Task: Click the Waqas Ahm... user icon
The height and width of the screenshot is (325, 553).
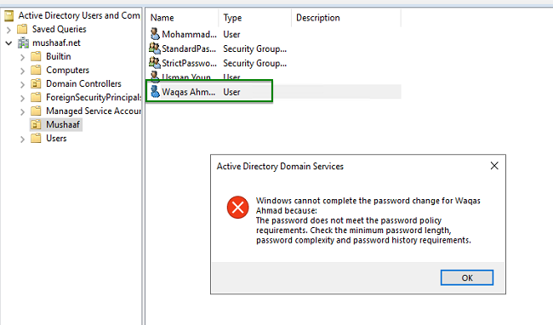Action: tap(155, 91)
